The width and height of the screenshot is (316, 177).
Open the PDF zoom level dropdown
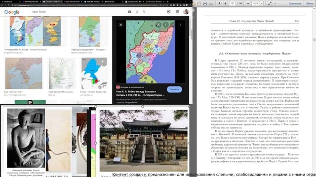(262, 3)
